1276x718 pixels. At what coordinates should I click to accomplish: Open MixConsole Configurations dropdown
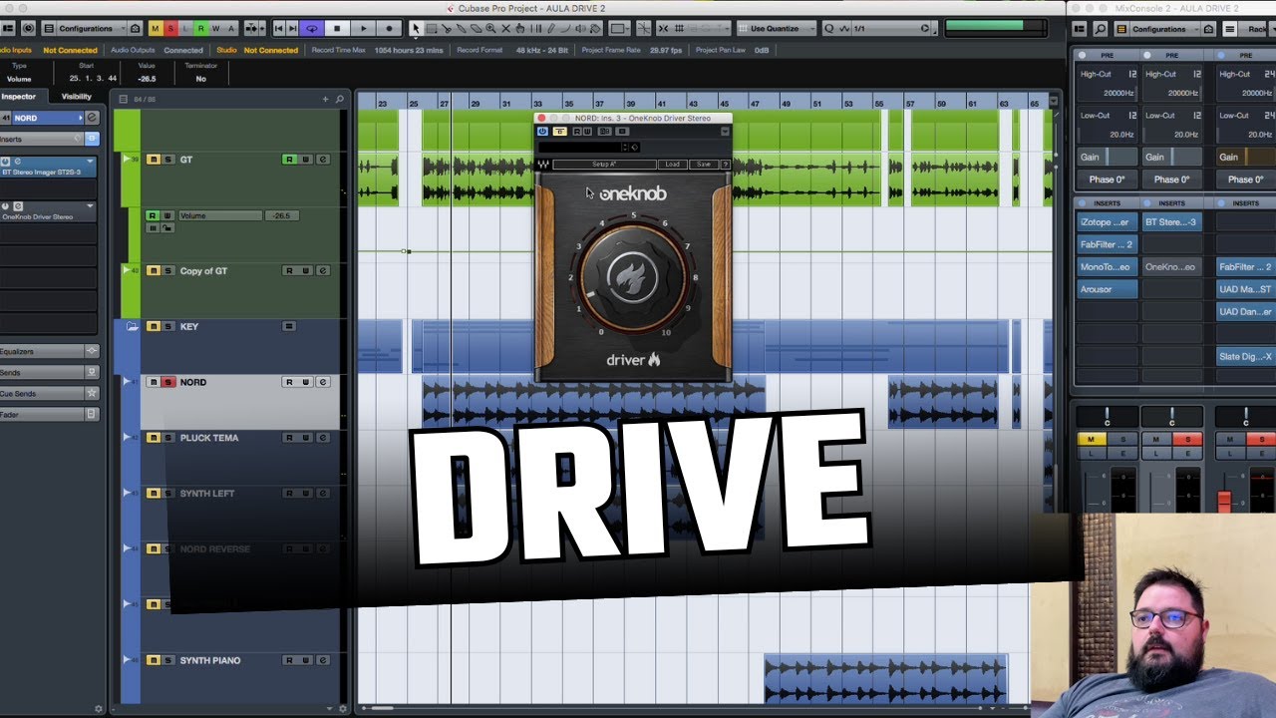[x=1166, y=29]
